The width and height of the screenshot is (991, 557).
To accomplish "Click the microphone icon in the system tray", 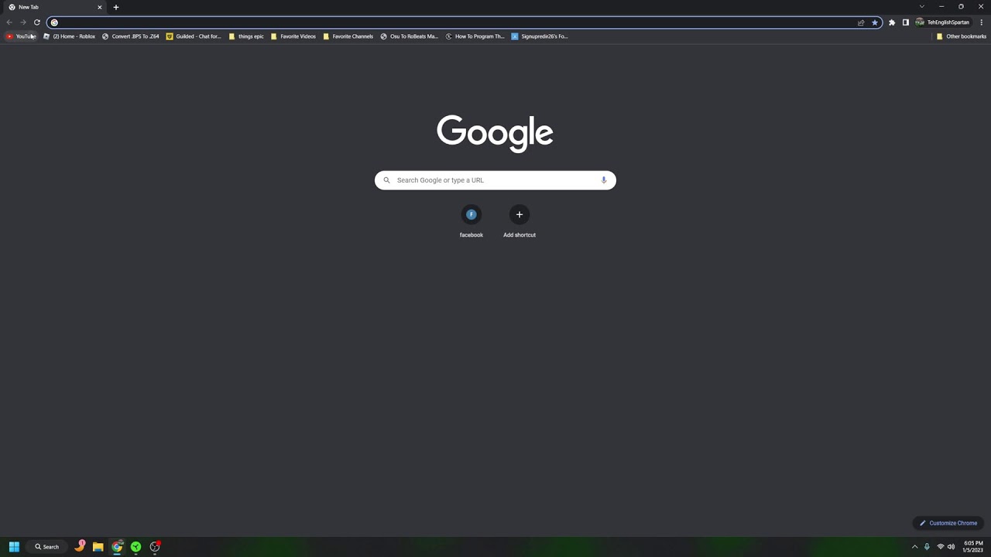I will pyautogui.click(x=927, y=547).
